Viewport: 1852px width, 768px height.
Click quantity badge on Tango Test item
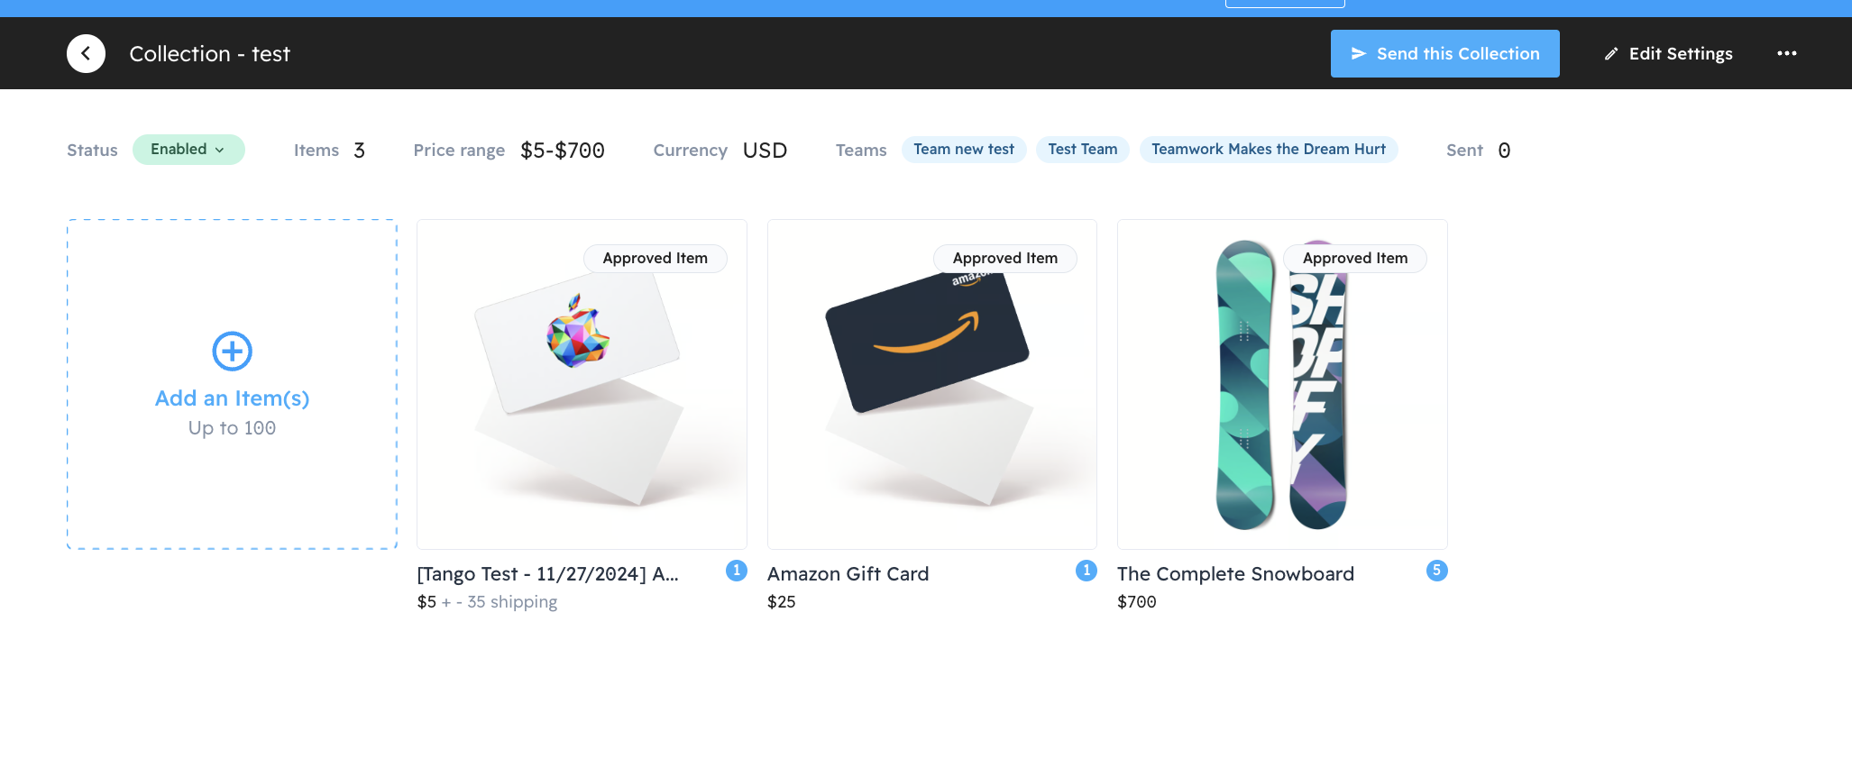[737, 571]
